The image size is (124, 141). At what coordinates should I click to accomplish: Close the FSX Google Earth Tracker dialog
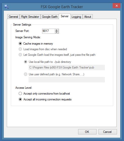(x=116, y=6)
